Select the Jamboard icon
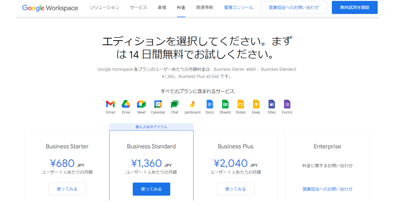The height and width of the screenshot is (201, 400). tap(192, 104)
